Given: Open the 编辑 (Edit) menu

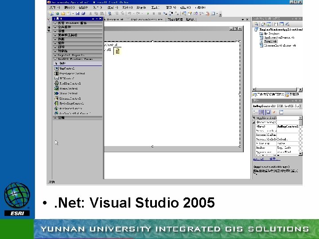Looking at the screenshot, I should [69, 8].
